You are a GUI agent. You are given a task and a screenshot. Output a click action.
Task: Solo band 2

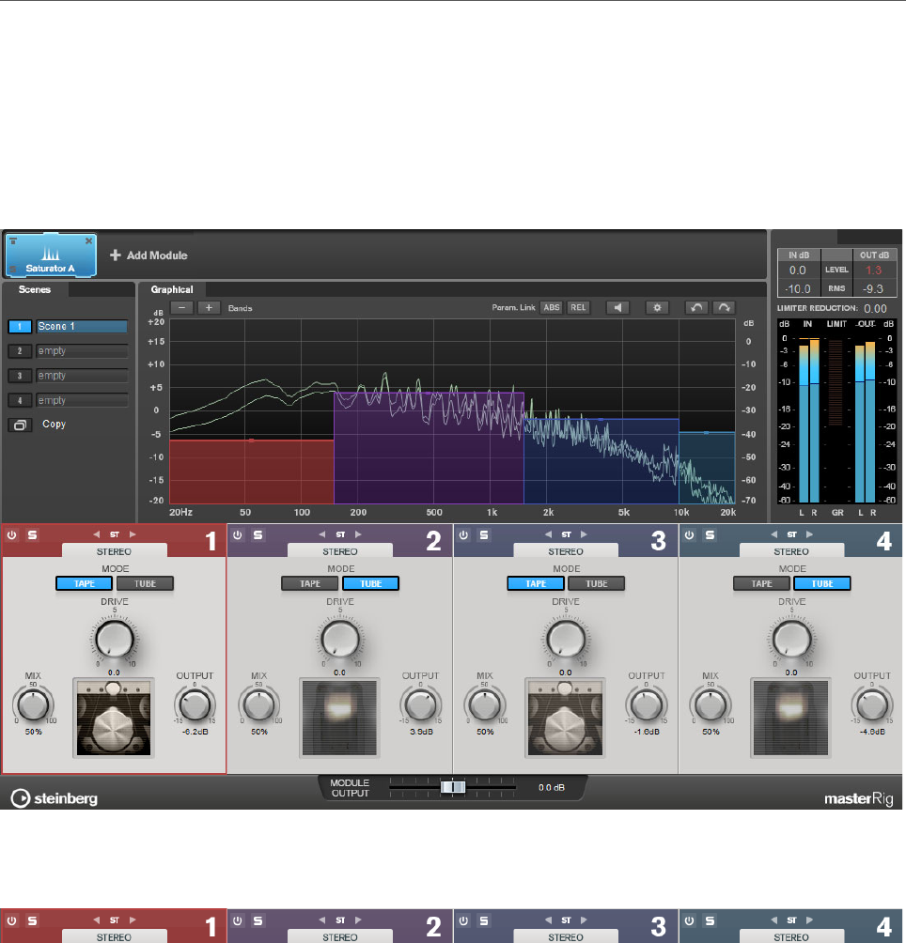pos(258,534)
